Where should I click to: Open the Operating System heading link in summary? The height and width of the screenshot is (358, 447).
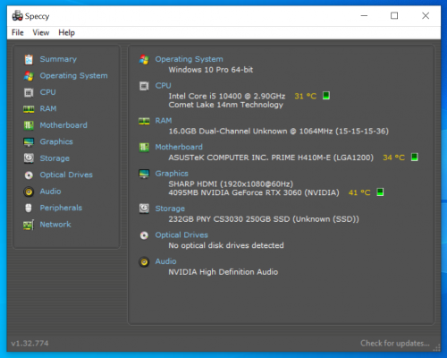coord(189,59)
